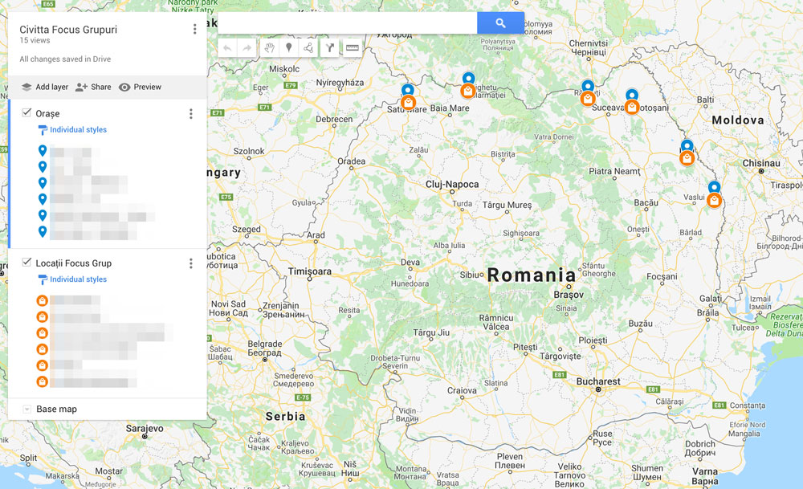Click the "15 views" text
Screen dimensions: 803x489
coord(35,40)
